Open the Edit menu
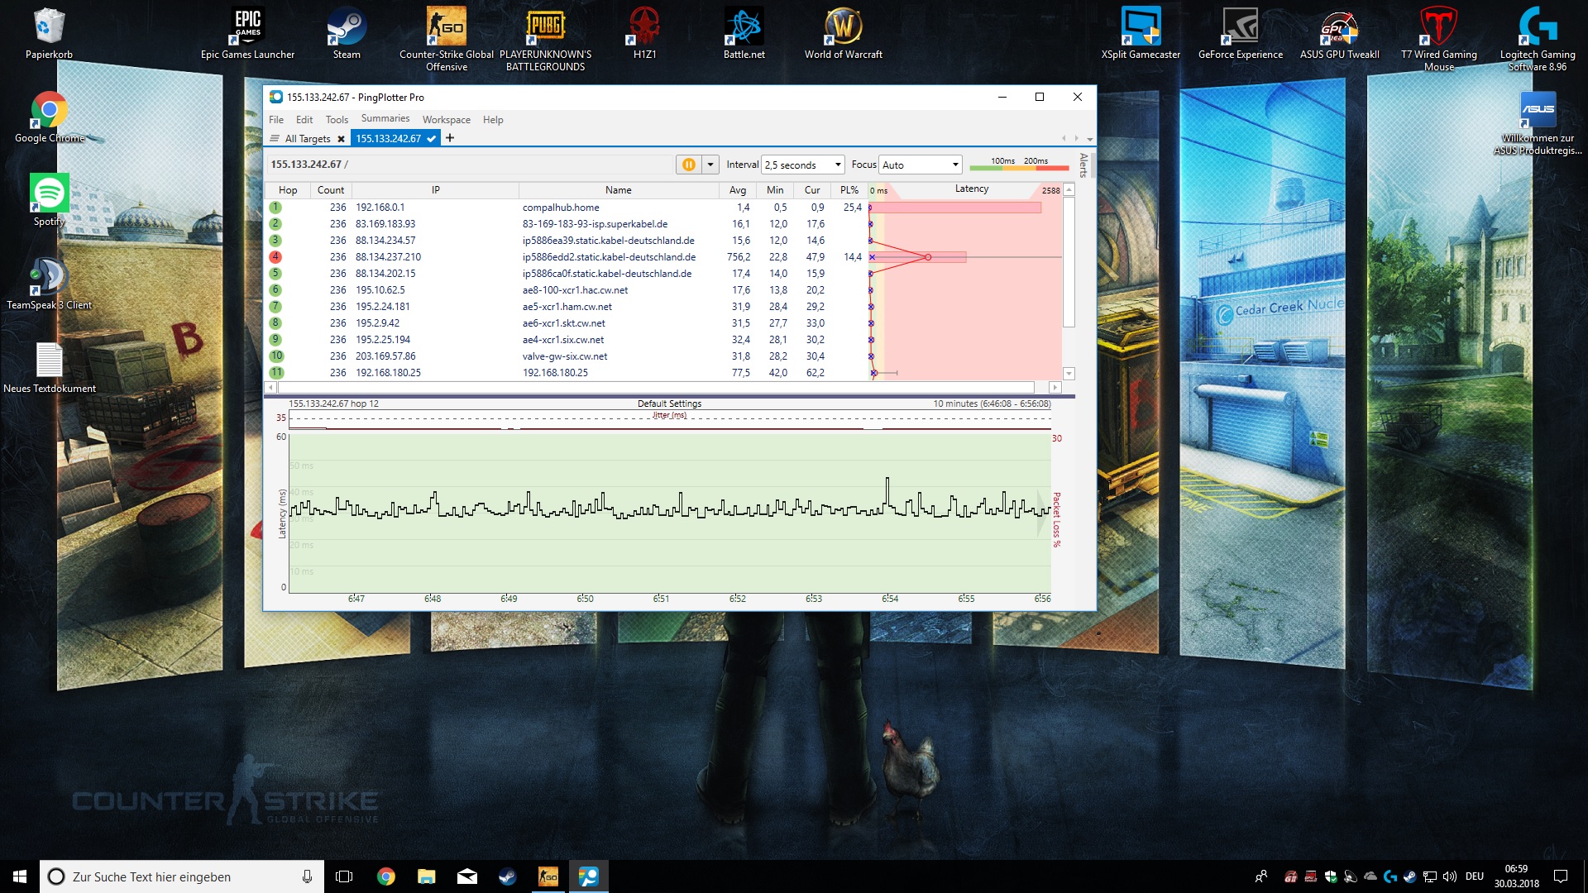1588x893 pixels. pyautogui.click(x=304, y=120)
